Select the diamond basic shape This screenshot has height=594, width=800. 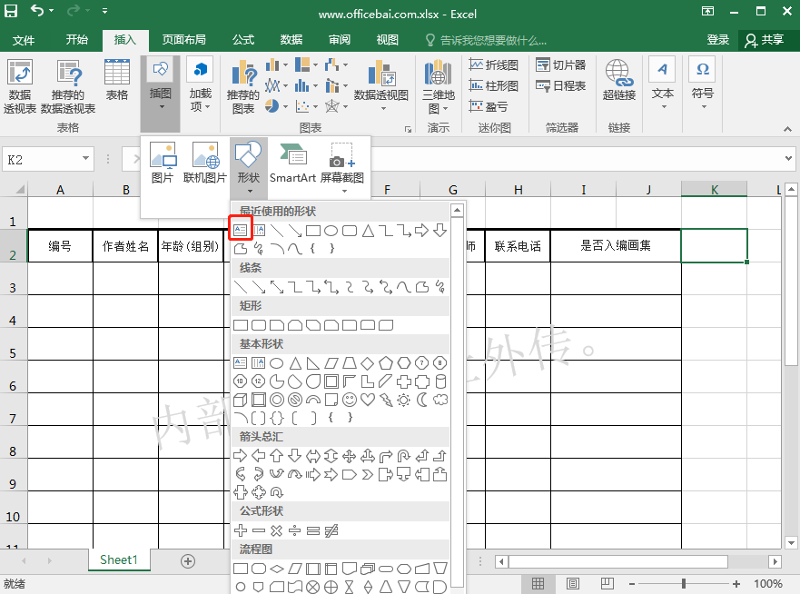coord(368,363)
